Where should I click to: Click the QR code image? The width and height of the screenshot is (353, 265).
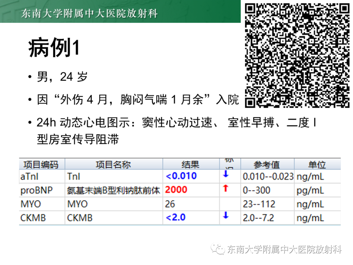point(297,55)
